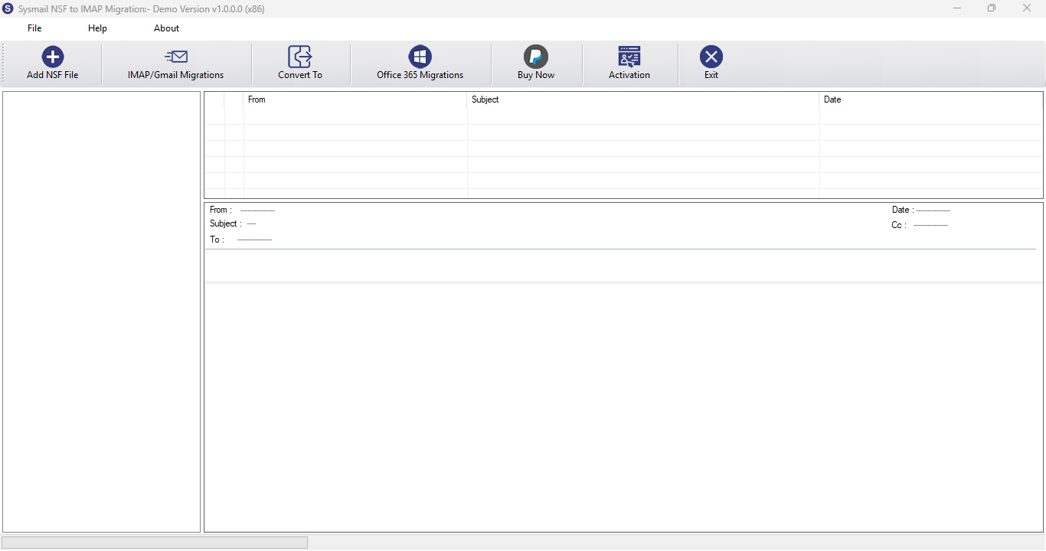1046x551 pixels.
Task: Click the 'Subject :' label in preview pane
Action: click(x=226, y=223)
